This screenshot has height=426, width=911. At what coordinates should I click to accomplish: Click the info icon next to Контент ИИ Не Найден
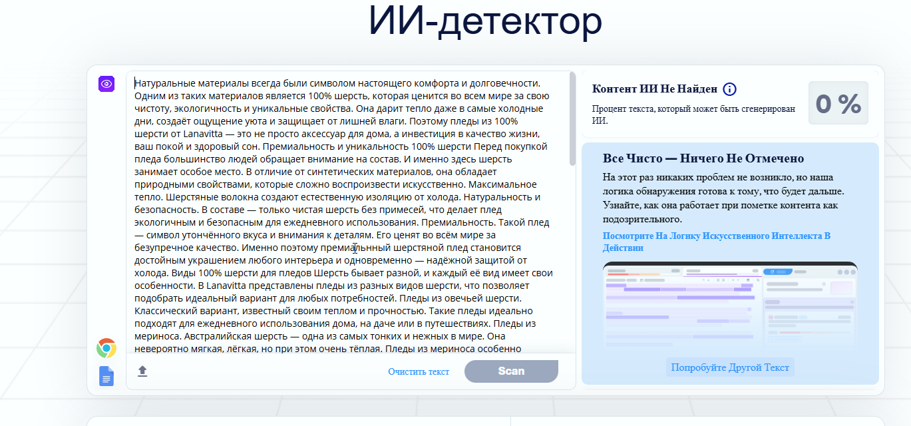coord(729,89)
